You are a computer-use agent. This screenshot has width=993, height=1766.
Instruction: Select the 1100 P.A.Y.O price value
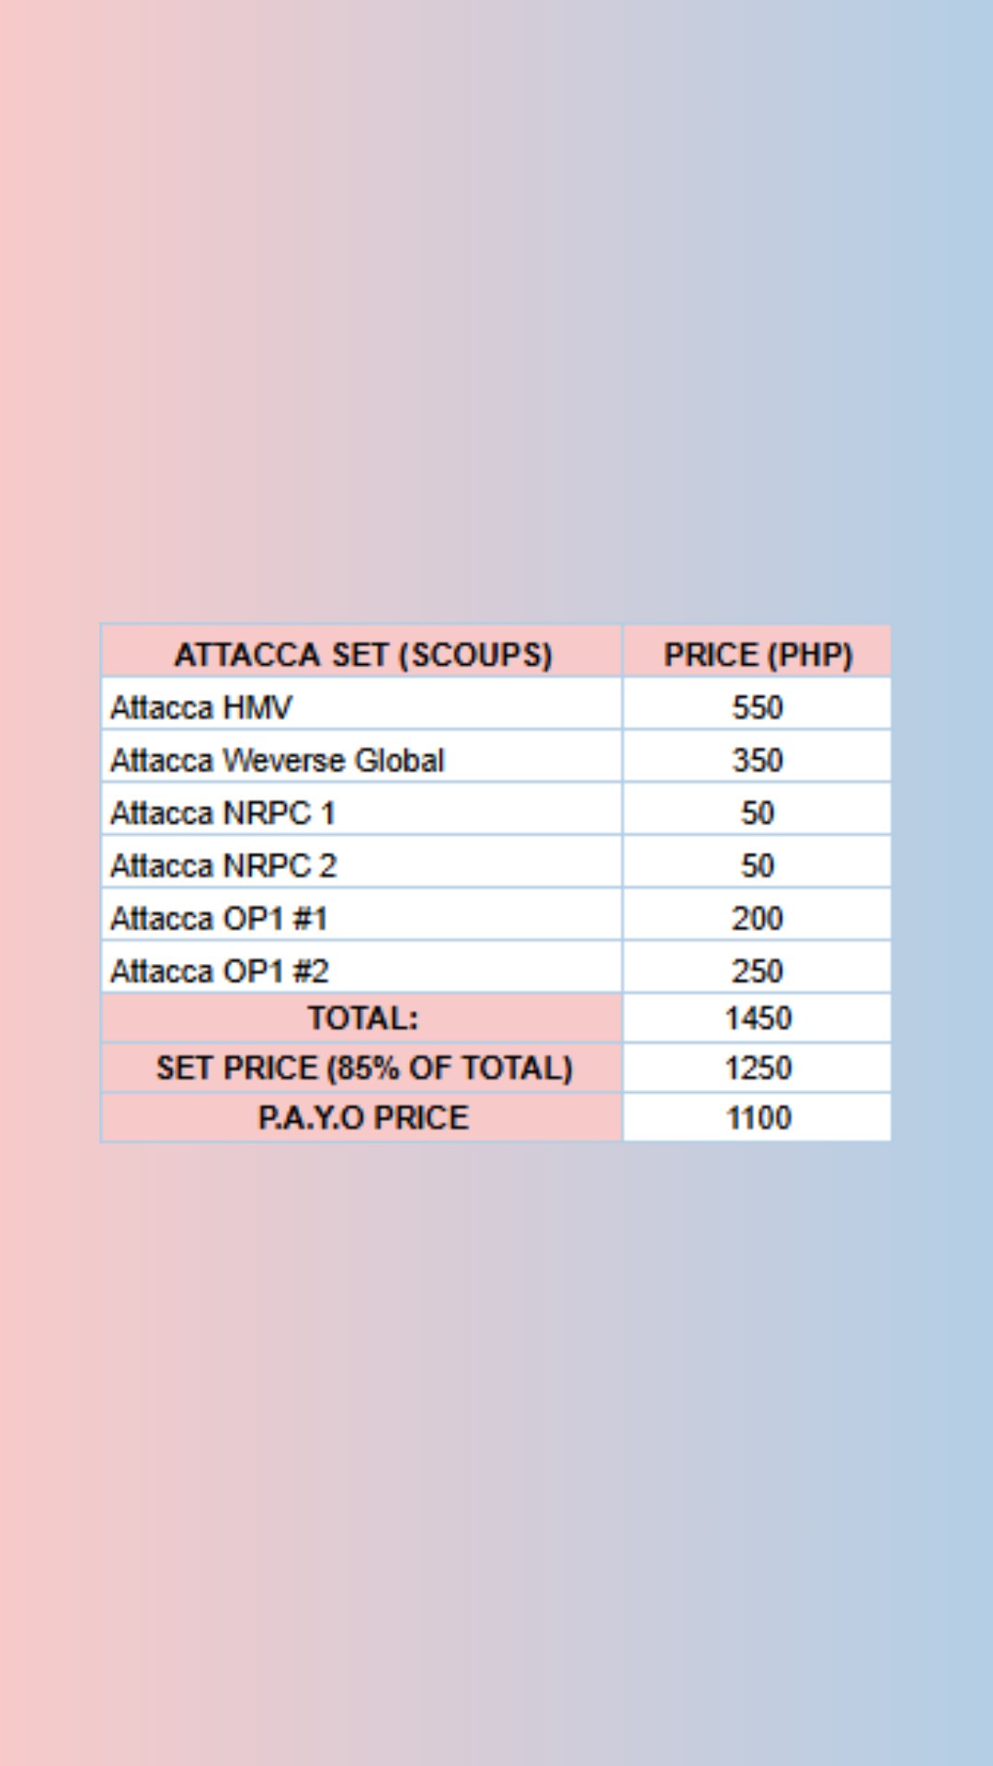click(x=758, y=1118)
